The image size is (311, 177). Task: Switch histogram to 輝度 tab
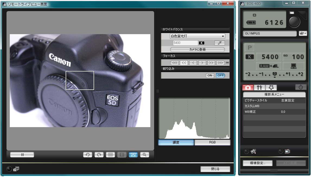[176, 142]
